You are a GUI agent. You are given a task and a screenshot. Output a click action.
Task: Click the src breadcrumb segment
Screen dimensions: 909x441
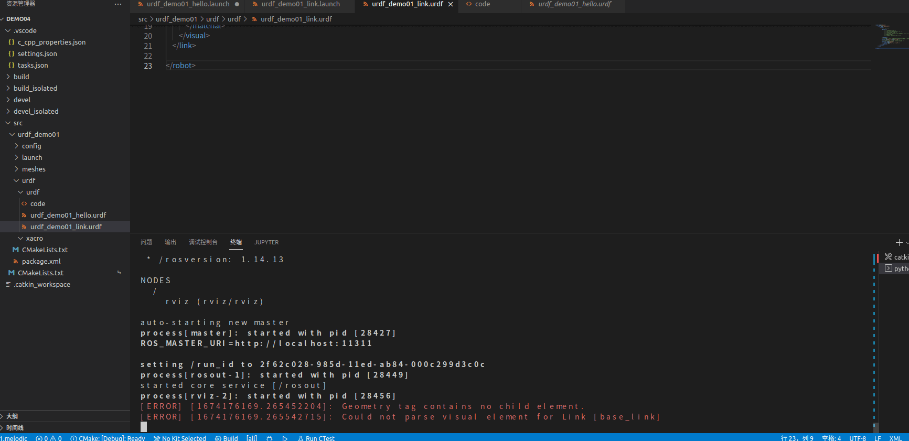click(143, 19)
